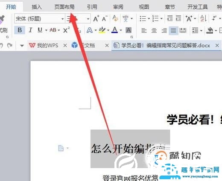
Task: Click the page icon beside the heading
Action: coord(61,148)
